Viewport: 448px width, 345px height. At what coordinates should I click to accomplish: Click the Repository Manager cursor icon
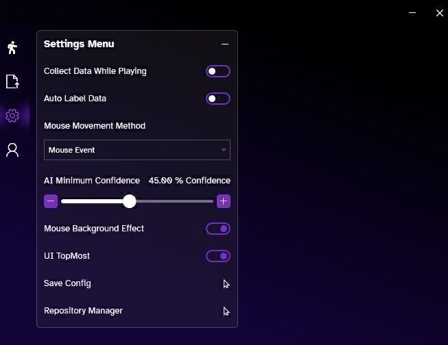coord(226,311)
